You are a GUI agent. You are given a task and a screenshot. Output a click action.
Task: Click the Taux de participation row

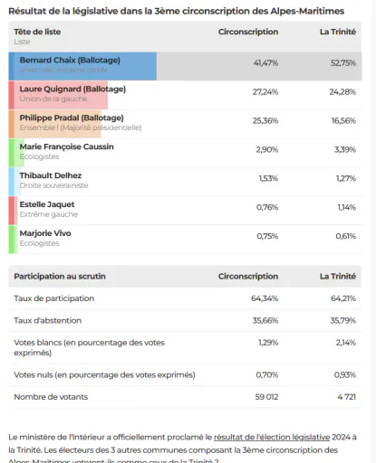tap(185, 298)
